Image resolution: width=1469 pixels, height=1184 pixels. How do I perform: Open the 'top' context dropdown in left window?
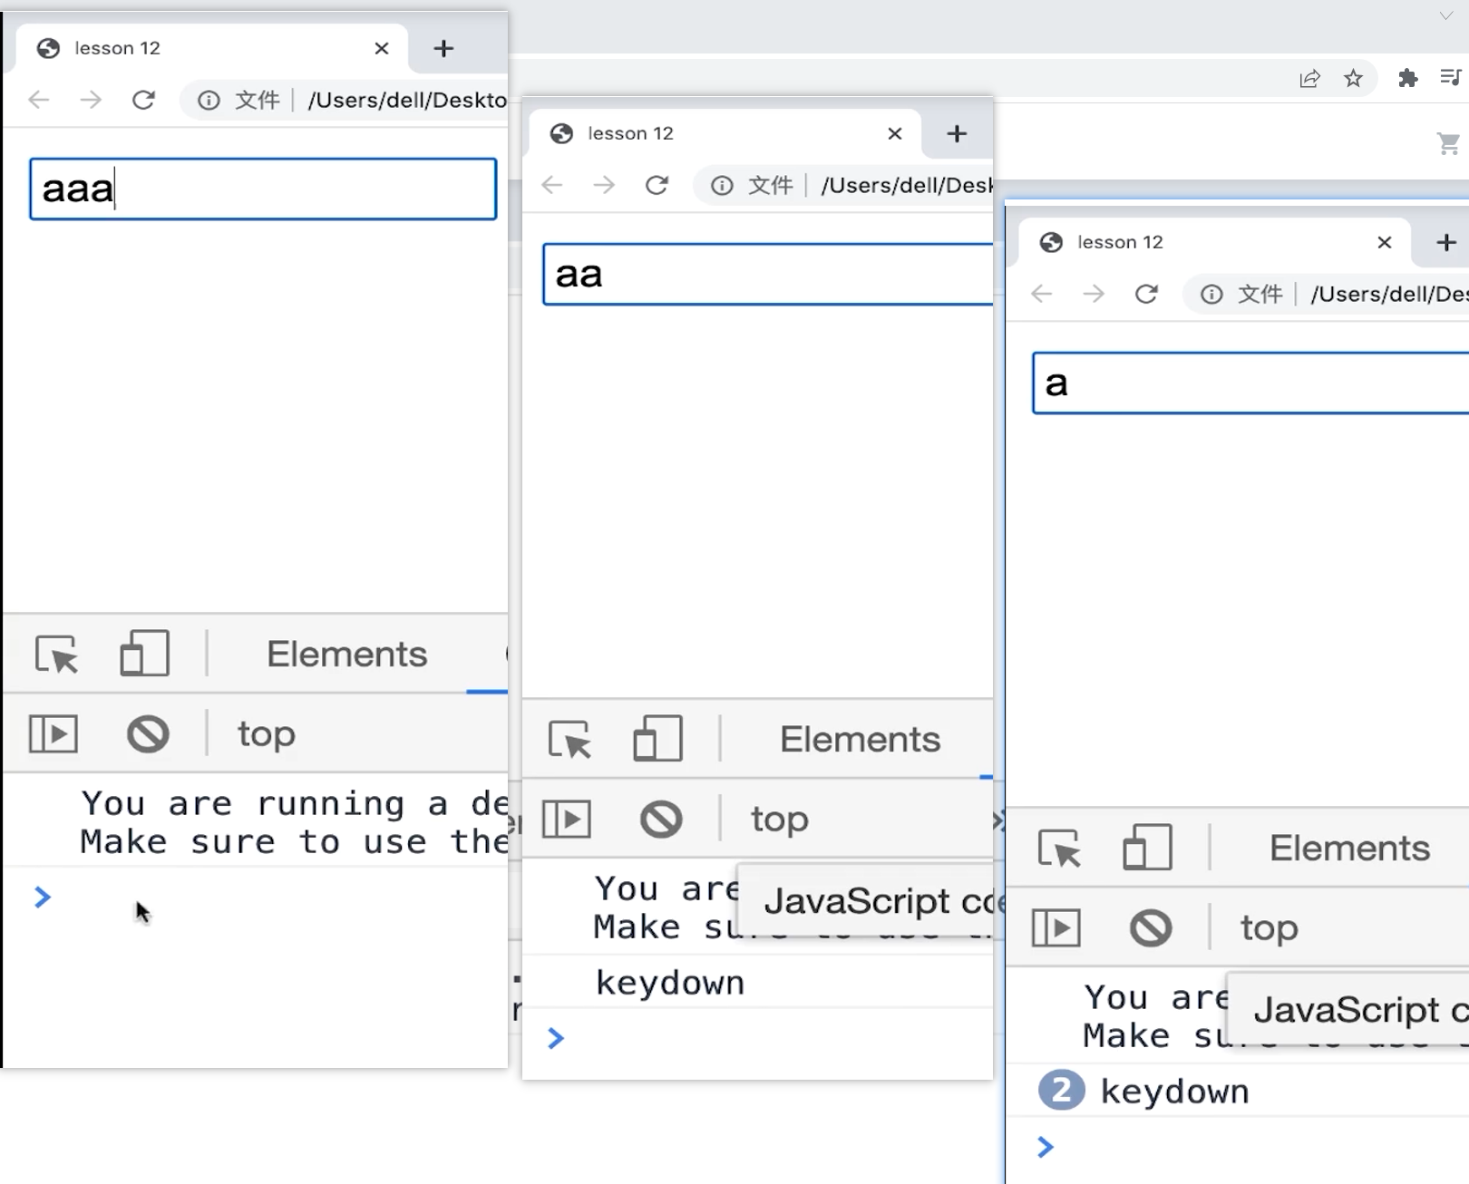tap(267, 734)
